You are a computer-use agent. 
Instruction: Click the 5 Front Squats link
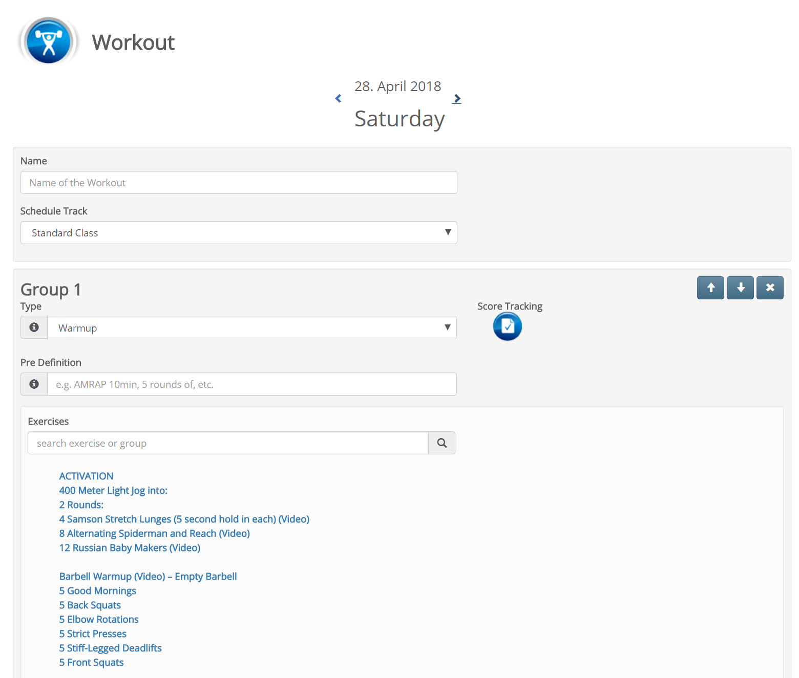tap(91, 662)
